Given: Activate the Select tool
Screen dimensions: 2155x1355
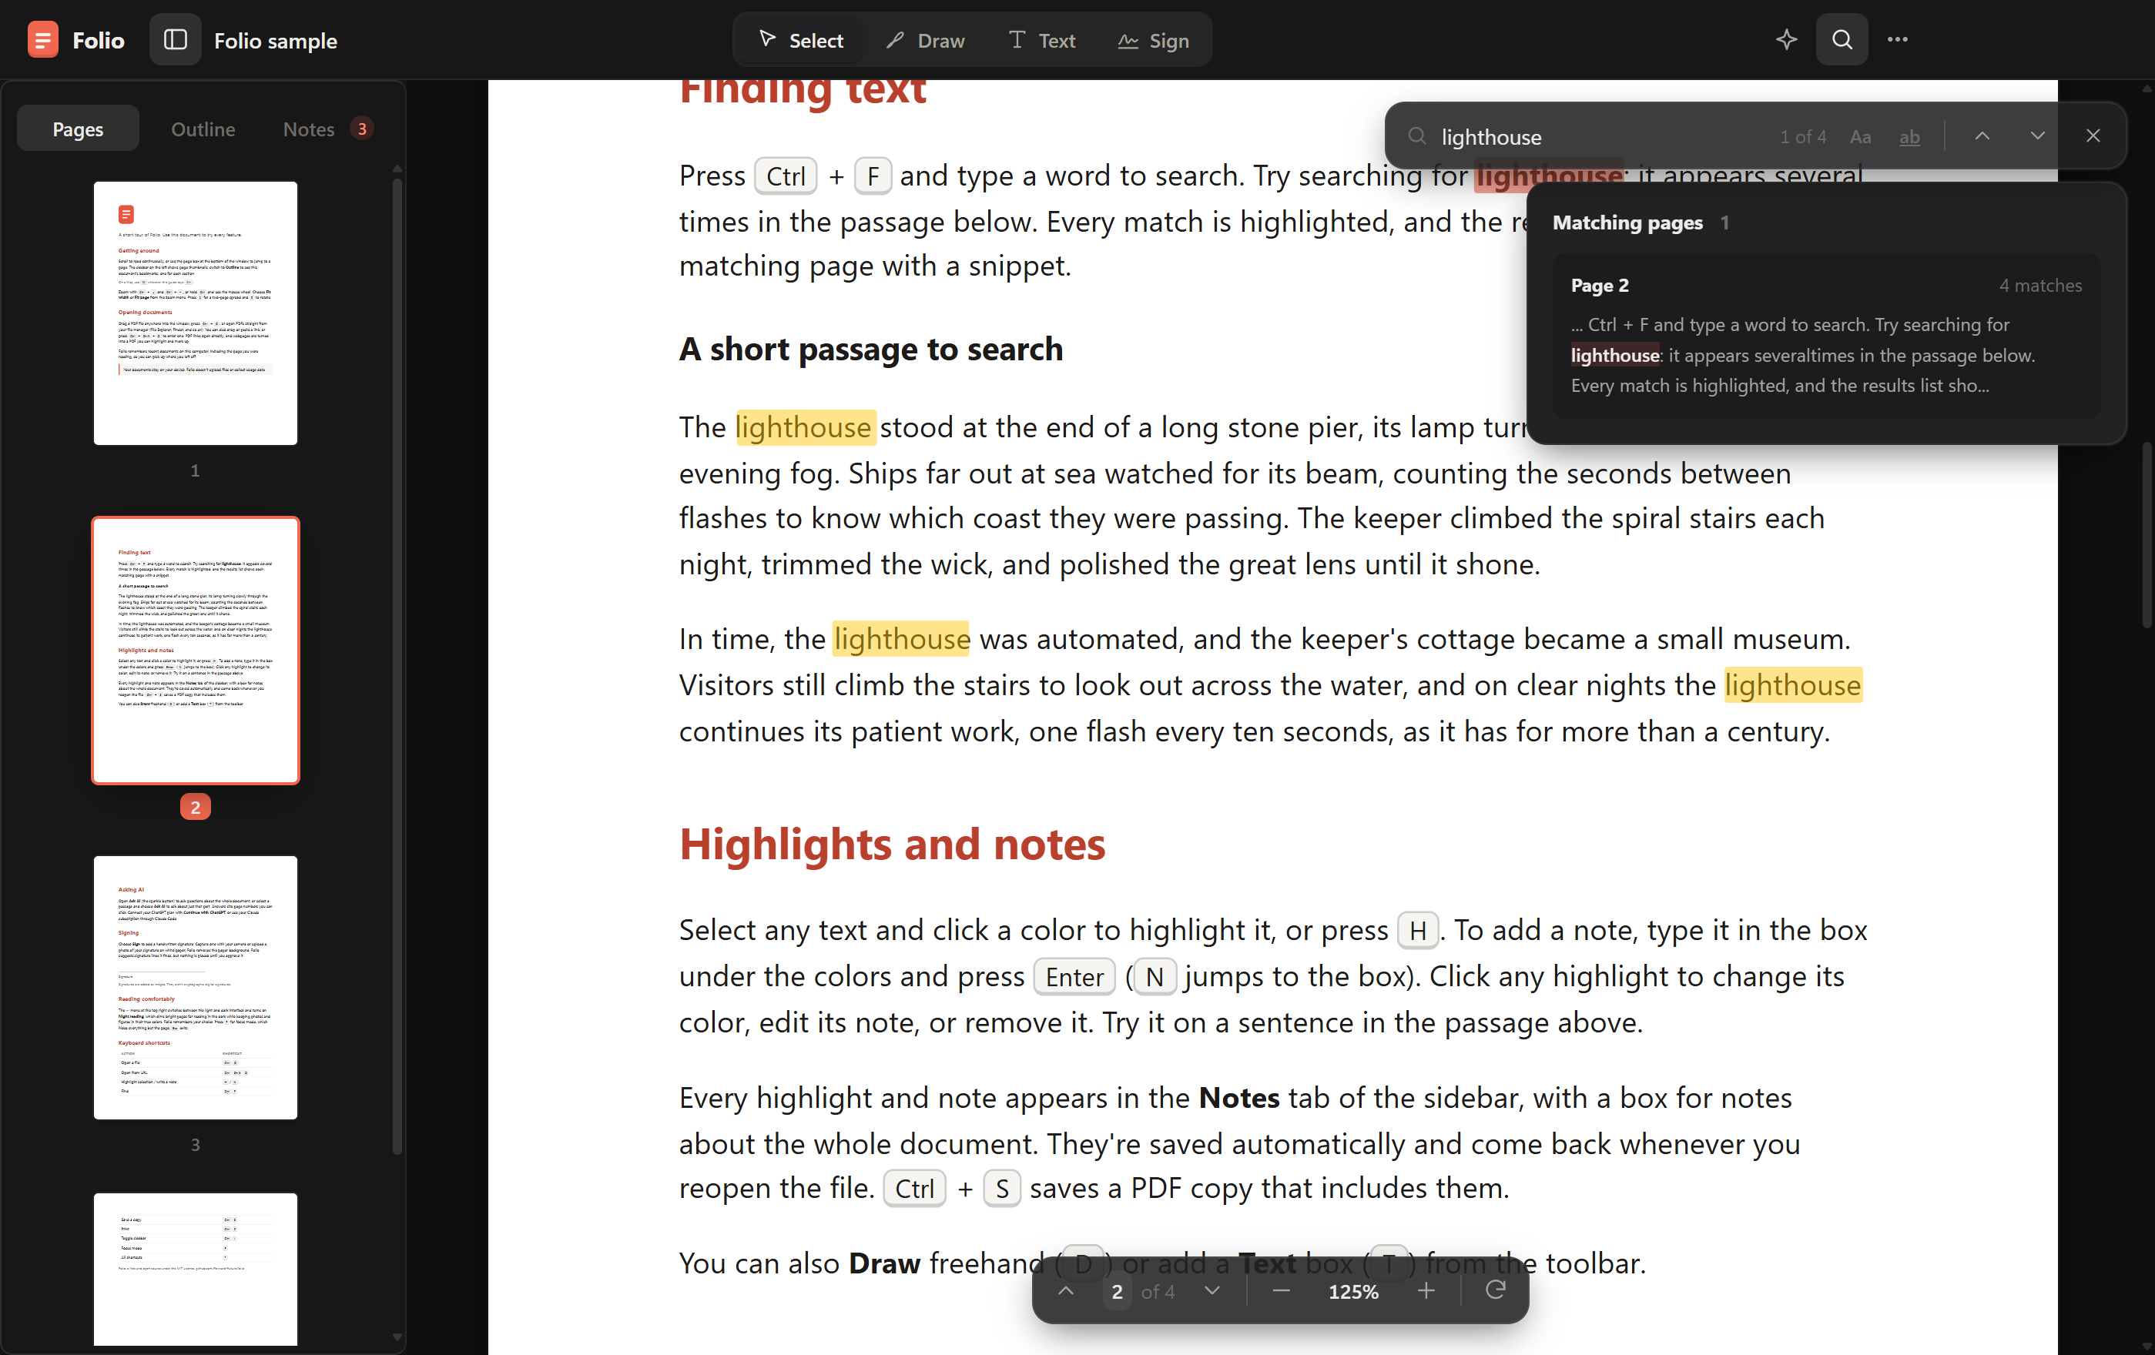Looking at the screenshot, I should click(x=800, y=40).
